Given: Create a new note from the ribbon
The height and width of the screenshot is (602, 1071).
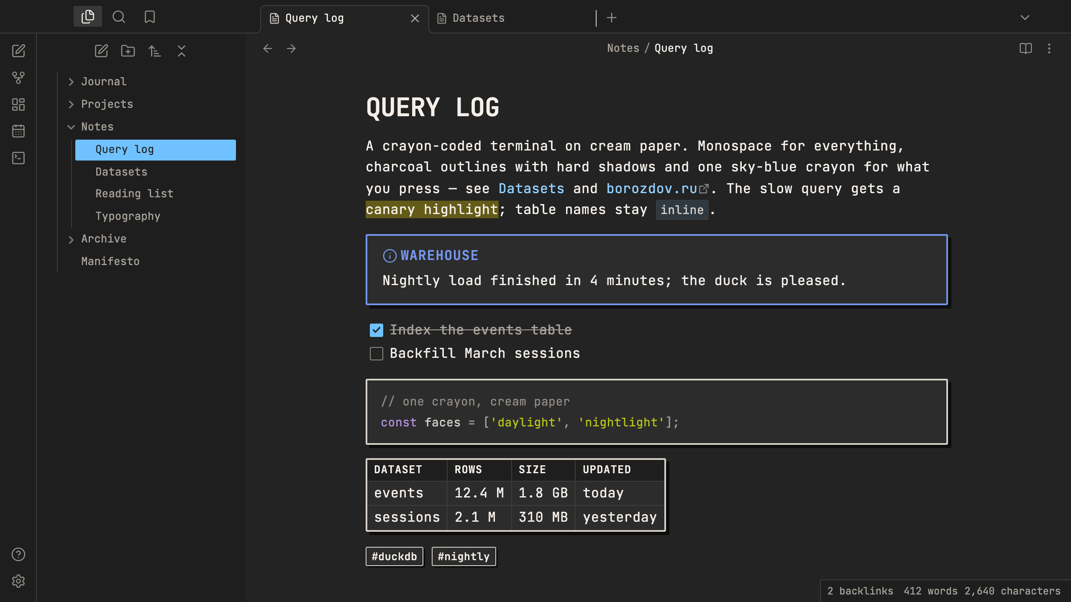Looking at the screenshot, I should point(18,51).
